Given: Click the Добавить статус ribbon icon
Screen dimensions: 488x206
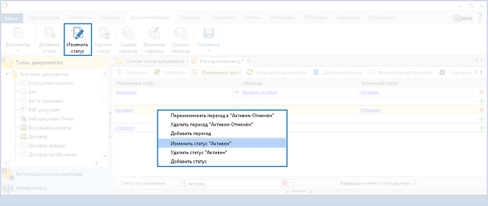Looking at the screenshot, I should (x=49, y=34).
